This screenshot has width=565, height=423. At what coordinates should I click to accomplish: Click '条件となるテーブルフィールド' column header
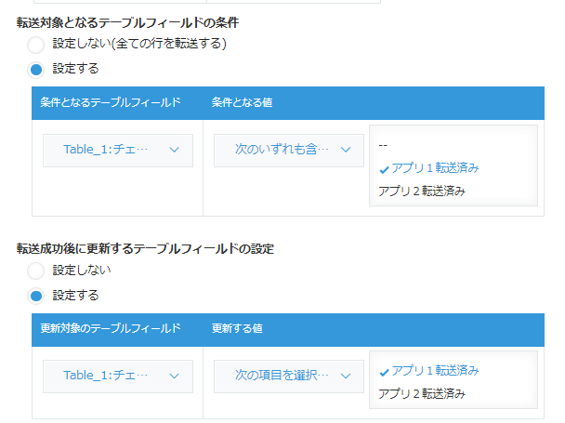click(x=110, y=102)
